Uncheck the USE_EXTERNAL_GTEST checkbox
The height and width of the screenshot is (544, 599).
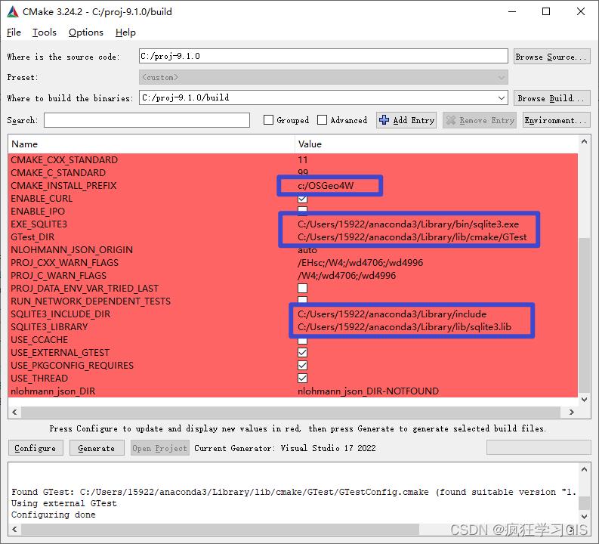[x=302, y=352]
